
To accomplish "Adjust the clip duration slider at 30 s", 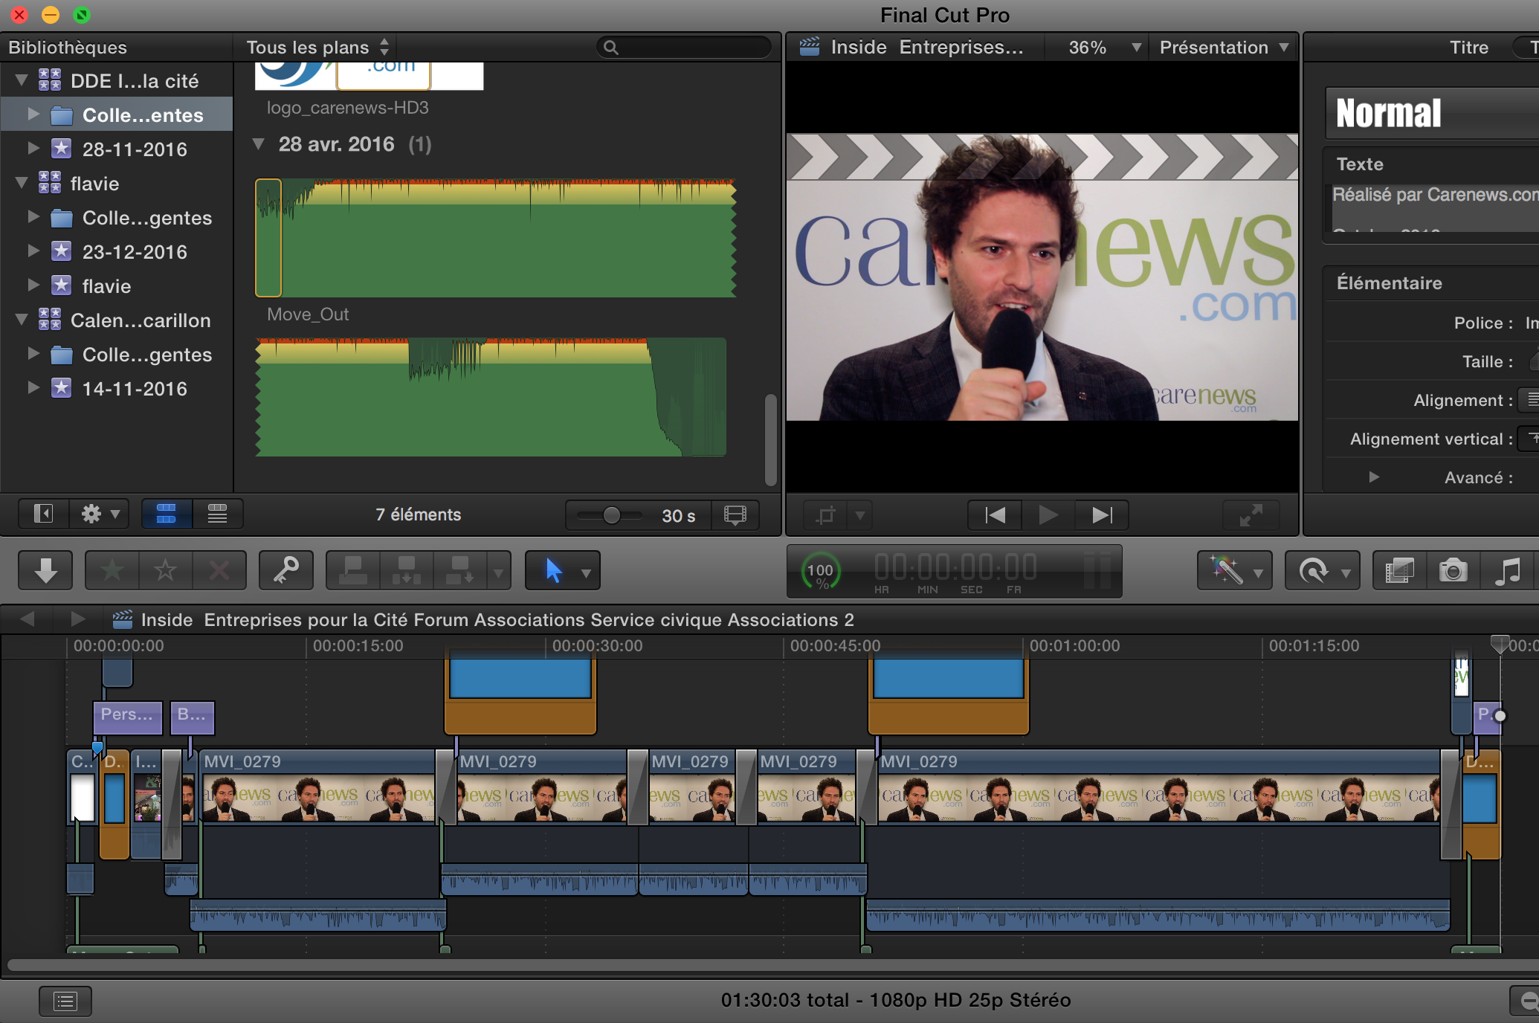I will tap(611, 515).
